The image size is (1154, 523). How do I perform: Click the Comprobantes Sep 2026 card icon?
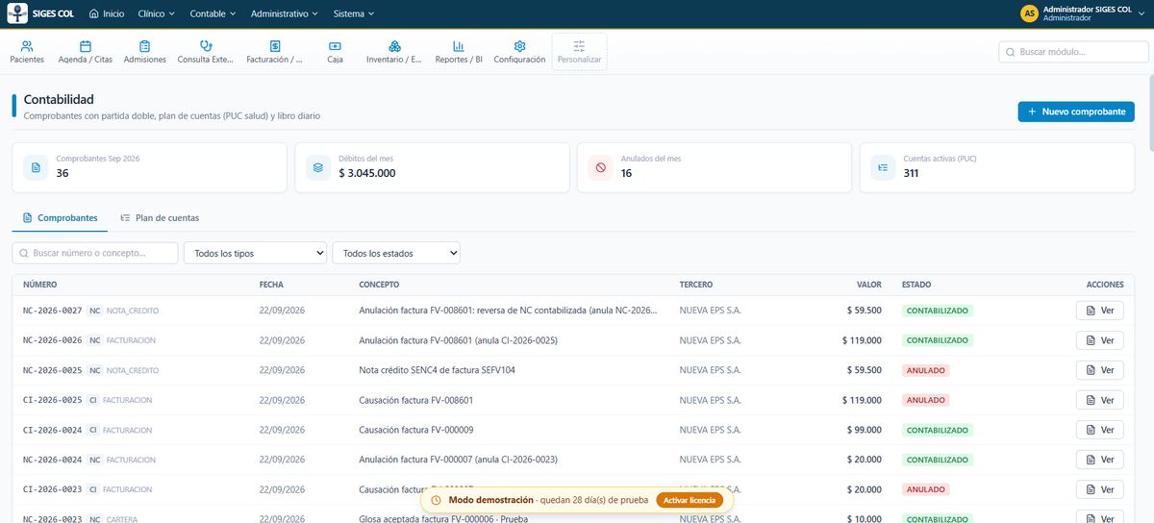(x=36, y=167)
